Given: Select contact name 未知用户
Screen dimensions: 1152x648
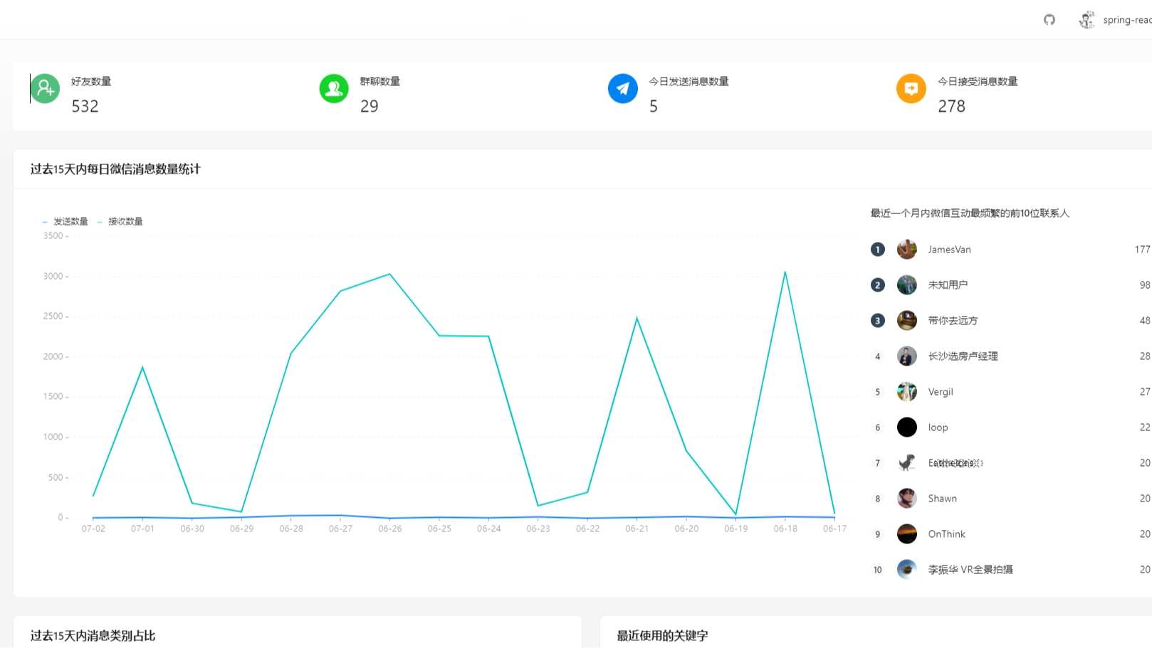Looking at the screenshot, I should 948,285.
